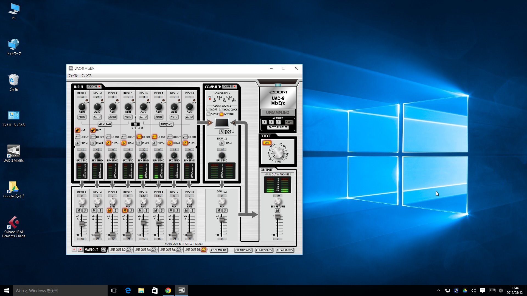
Task: Toggle 48V(5-8) phantom power
Action: [167, 124]
